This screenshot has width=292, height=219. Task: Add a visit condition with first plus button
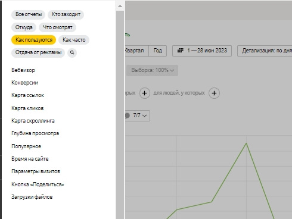coord(145,93)
